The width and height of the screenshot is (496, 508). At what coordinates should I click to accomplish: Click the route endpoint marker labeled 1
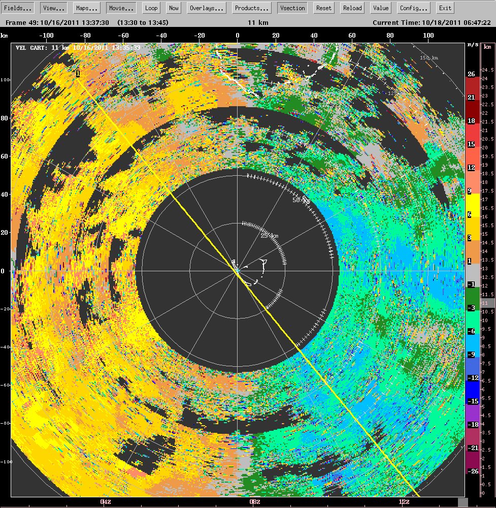[78, 74]
